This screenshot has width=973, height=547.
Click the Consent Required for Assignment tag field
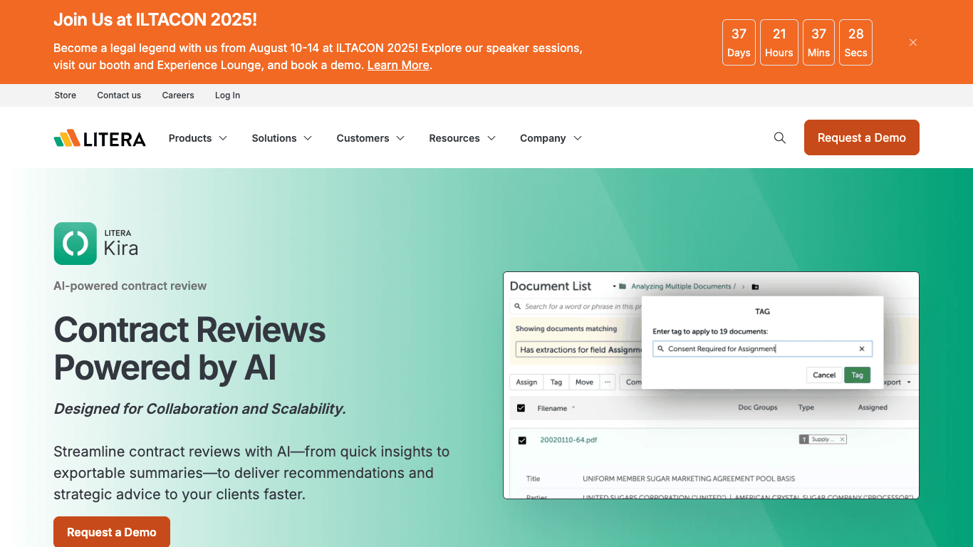763,349
